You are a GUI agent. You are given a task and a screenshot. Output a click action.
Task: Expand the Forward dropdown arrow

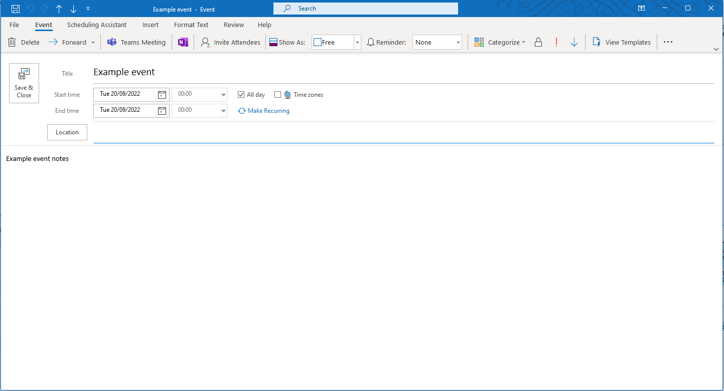coord(93,42)
